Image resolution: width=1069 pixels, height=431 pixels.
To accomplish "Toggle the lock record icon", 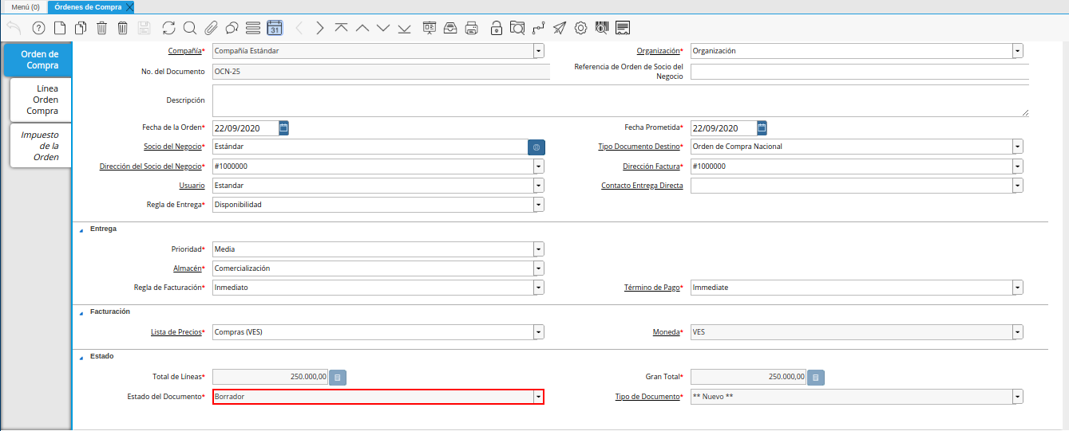I will point(497,28).
